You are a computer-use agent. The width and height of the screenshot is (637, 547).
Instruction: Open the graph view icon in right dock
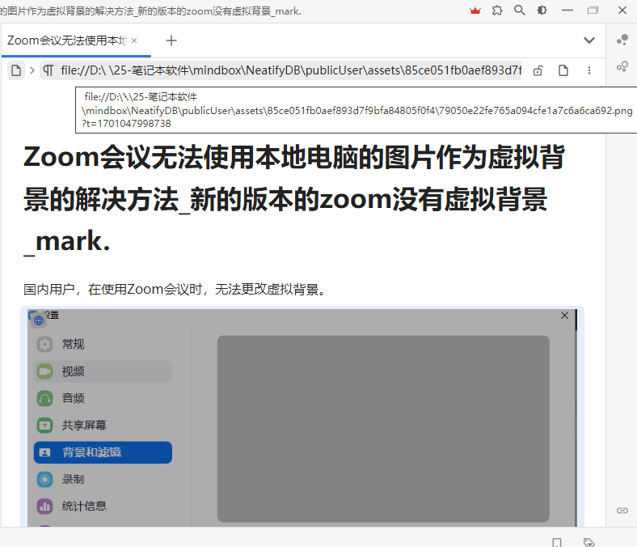[622, 40]
